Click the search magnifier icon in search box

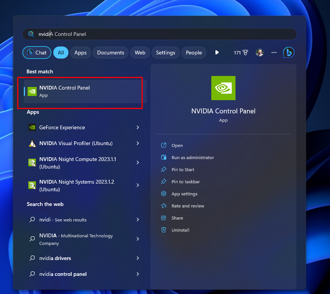click(31, 34)
